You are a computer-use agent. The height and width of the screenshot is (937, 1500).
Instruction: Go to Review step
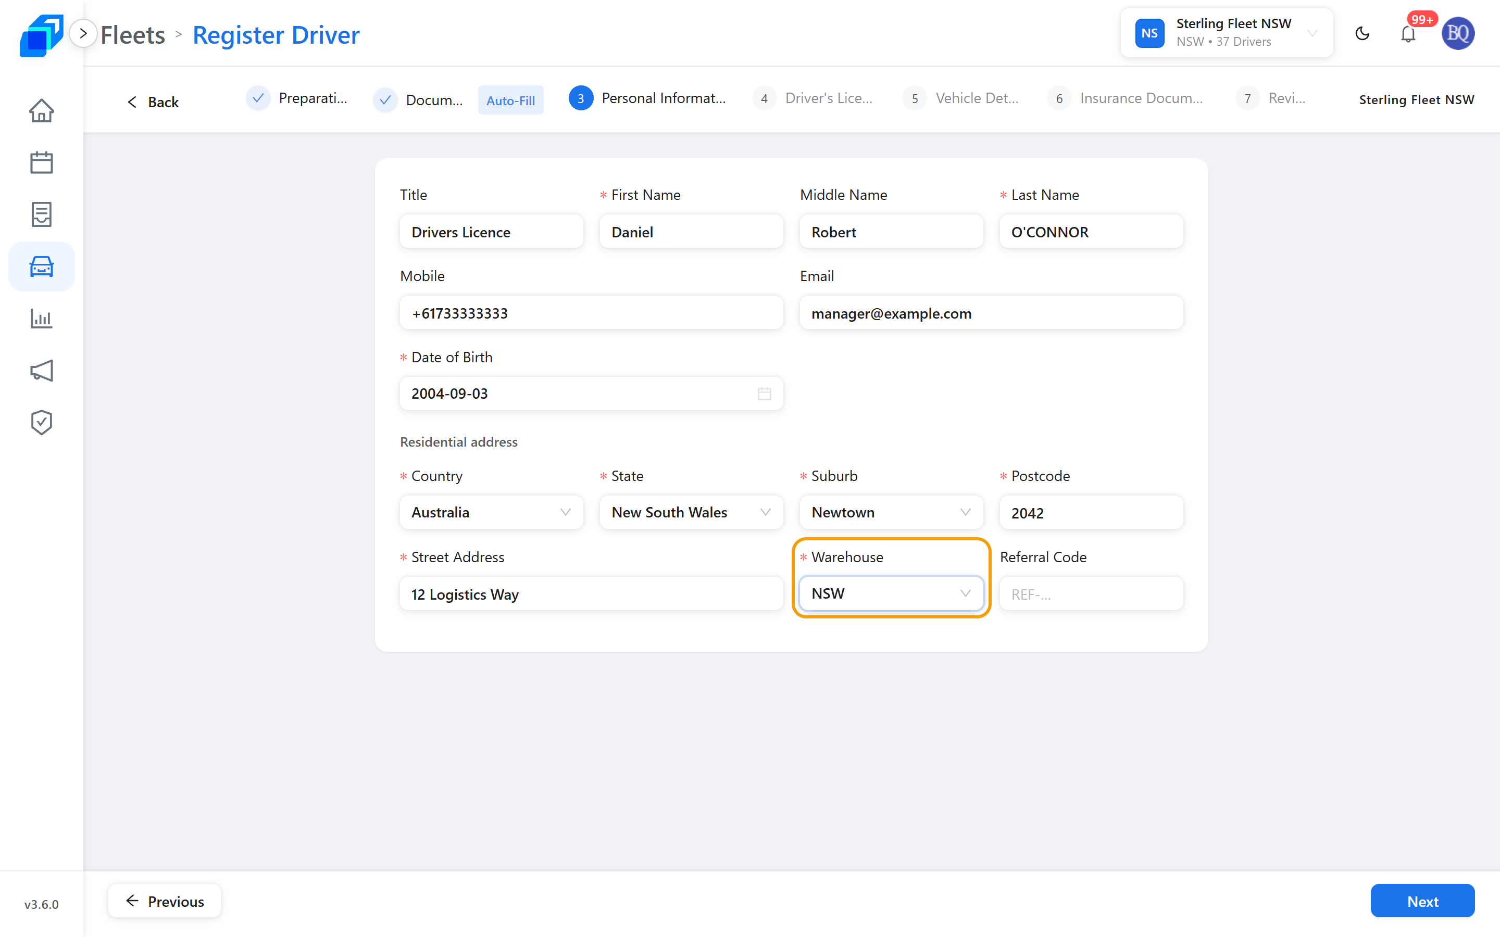point(1271,98)
